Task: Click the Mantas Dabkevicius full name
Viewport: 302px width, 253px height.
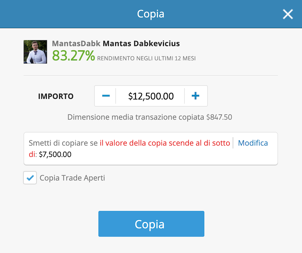Action: pos(141,43)
